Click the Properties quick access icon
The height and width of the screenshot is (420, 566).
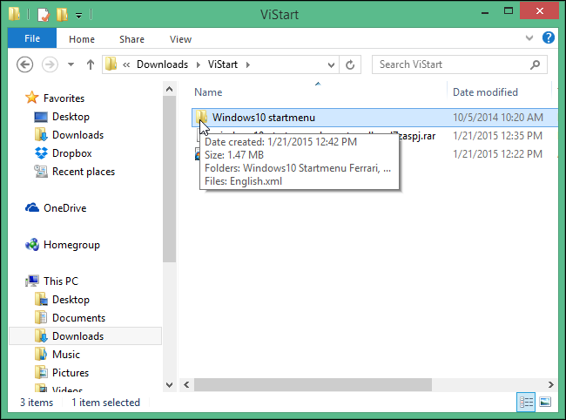point(43,15)
